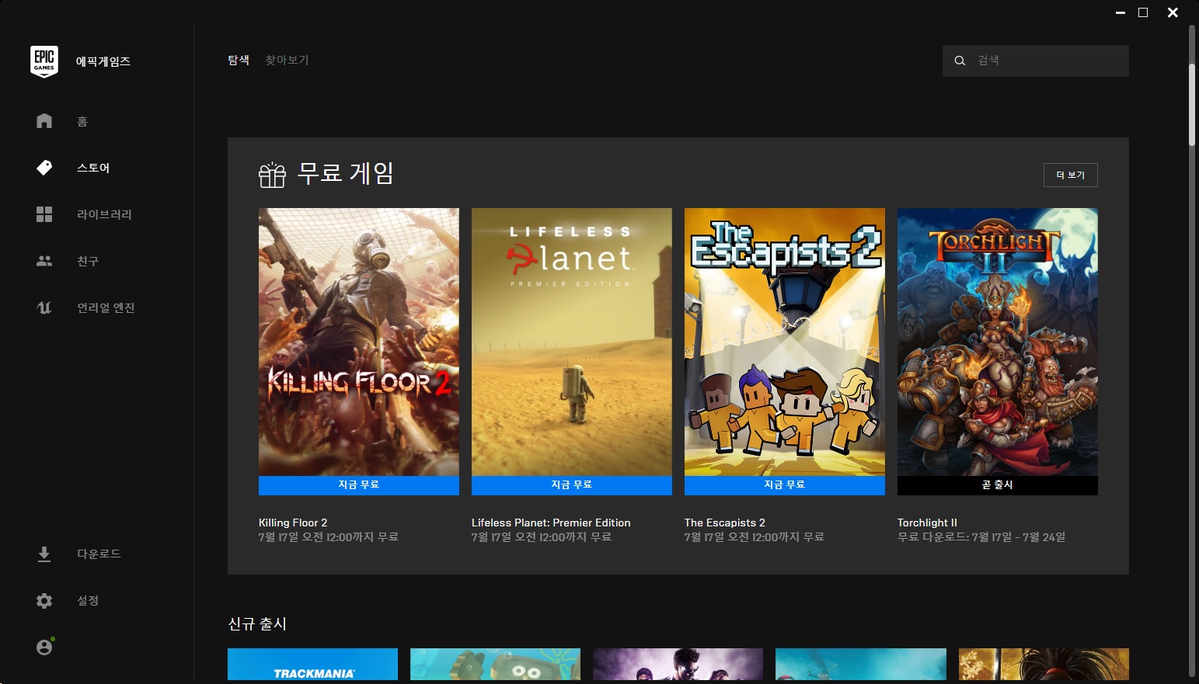Click the Unreal Engine logo icon
Image resolution: width=1199 pixels, height=684 pixels.
pos(44,307)
